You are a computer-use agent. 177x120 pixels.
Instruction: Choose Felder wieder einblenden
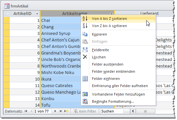pos(118,71)
